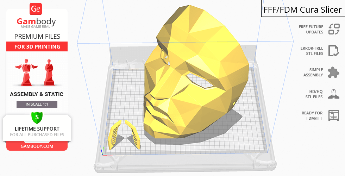This screenshot has width=345, height=176.
Task: Click FOR ALL PURCHASED FILES text
Action: pos(37,134)
